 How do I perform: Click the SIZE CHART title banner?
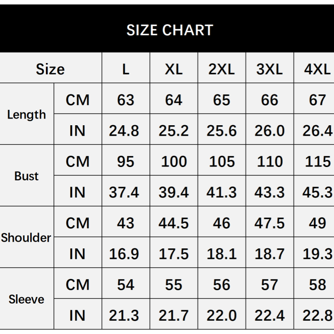coord(170,30)
